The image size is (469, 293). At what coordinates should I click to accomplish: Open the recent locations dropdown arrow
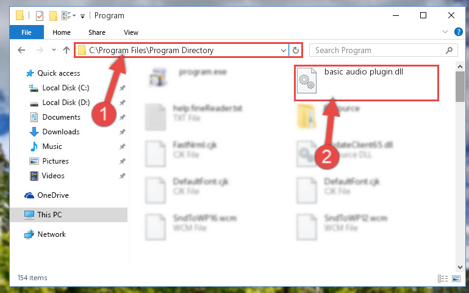click(x=54, y=50)
